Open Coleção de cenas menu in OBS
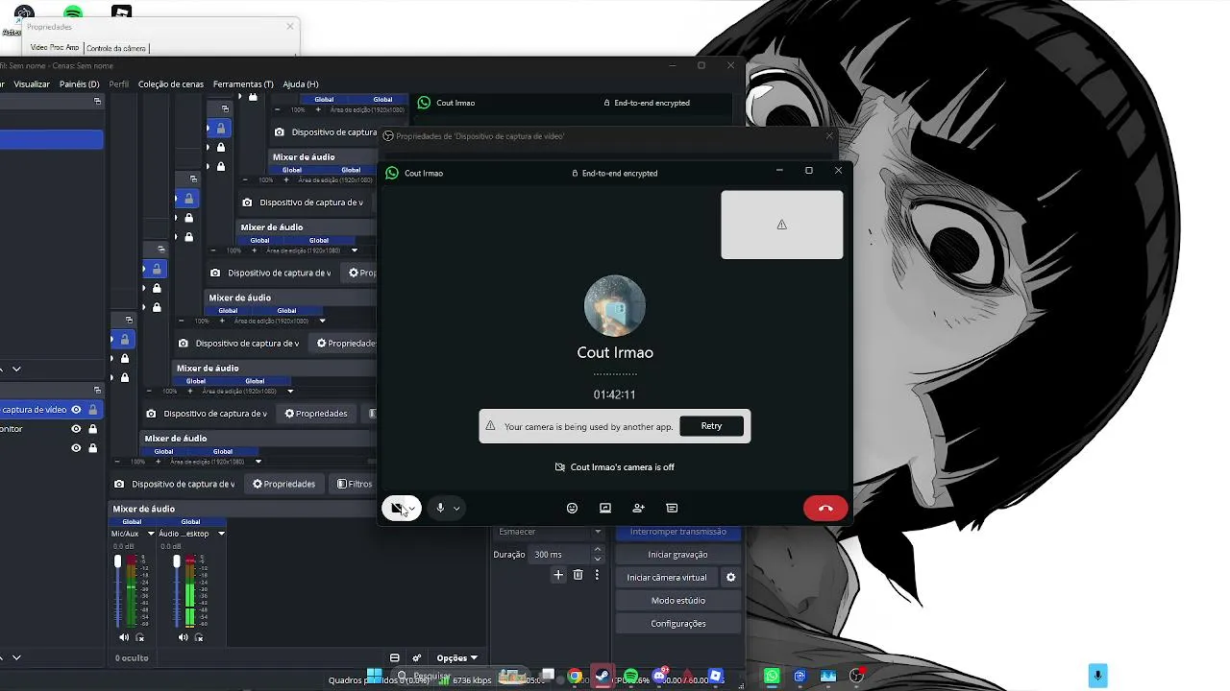The height and width of the screenshot is (691, 1230). [x=171, y=84]
